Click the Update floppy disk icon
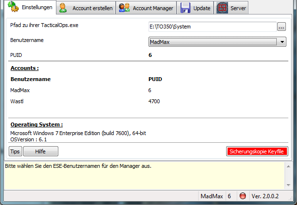Screen dimensions: 297x205 click(x=185, y=8)
